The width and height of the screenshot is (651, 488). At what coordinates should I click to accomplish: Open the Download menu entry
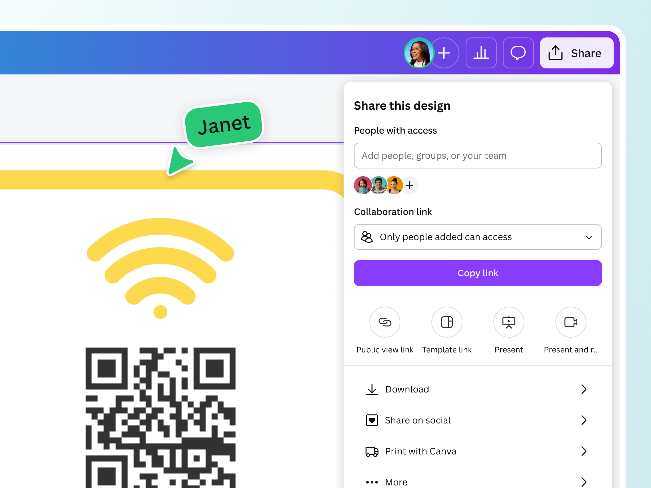click(x=478, y=389)
